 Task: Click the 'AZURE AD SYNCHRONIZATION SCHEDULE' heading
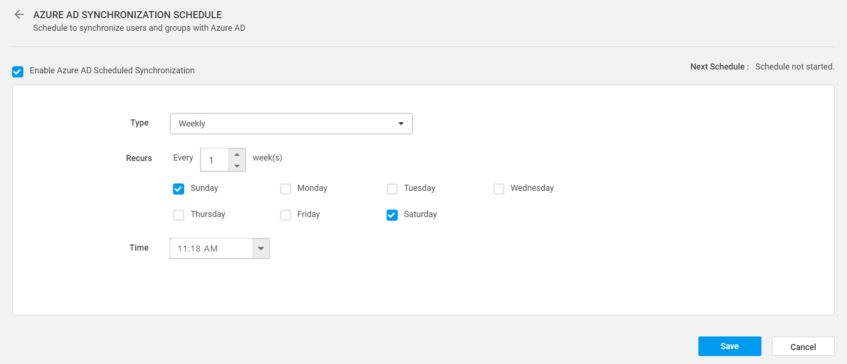(128, 15)
